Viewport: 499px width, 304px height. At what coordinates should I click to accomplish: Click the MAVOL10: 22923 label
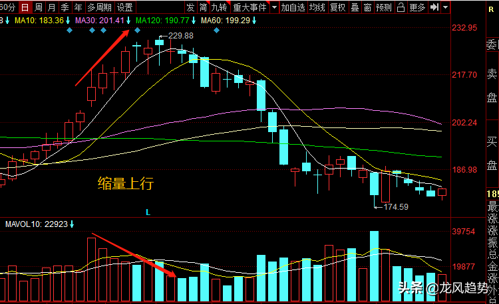[x=37, y=224]
